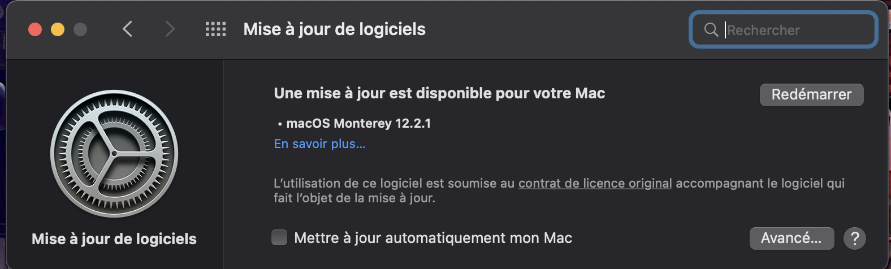Focus the Rechercher search field

click(797, 30)
